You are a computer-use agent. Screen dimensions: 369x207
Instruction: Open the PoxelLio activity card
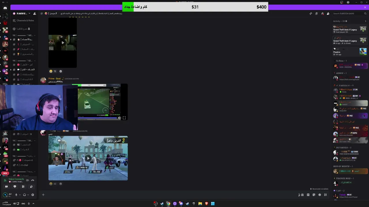350,52
